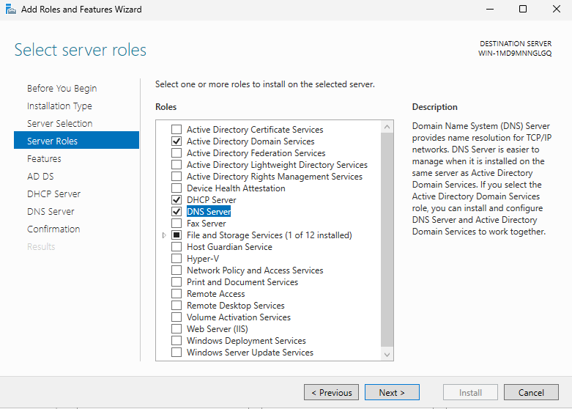Select Windows Server Update Services role
The height and width of the screenshot is (409, 572).
(176, 353)
